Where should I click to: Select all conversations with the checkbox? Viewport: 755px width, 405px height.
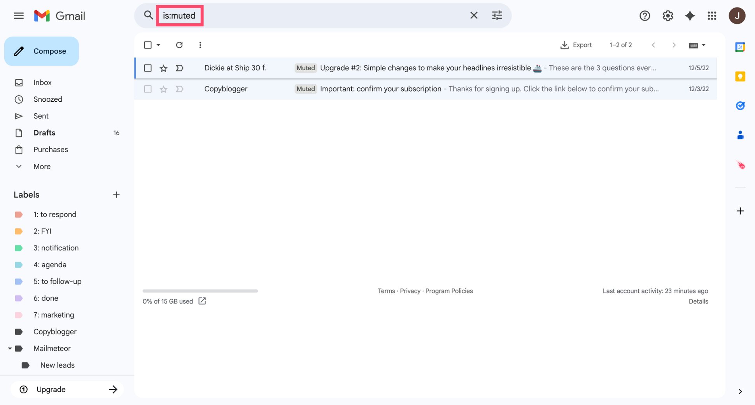tap(148, 45)
